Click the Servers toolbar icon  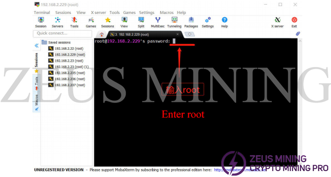tap(57, 22)
